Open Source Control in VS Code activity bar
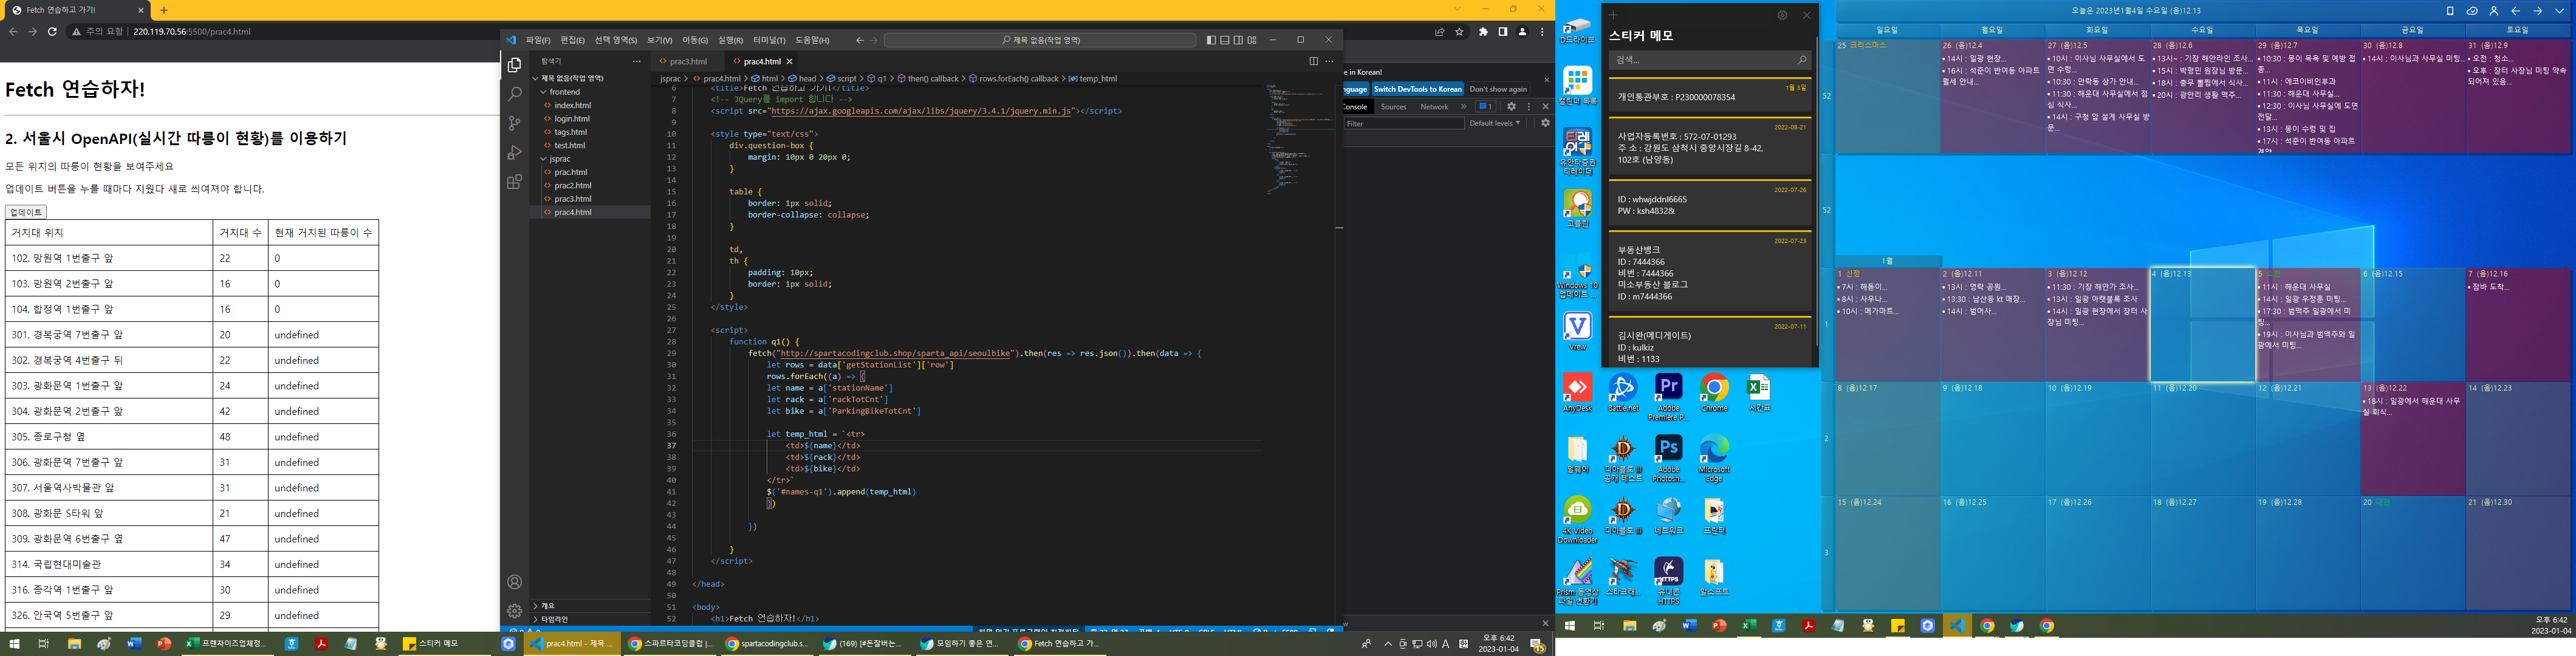 pos(514,123)
